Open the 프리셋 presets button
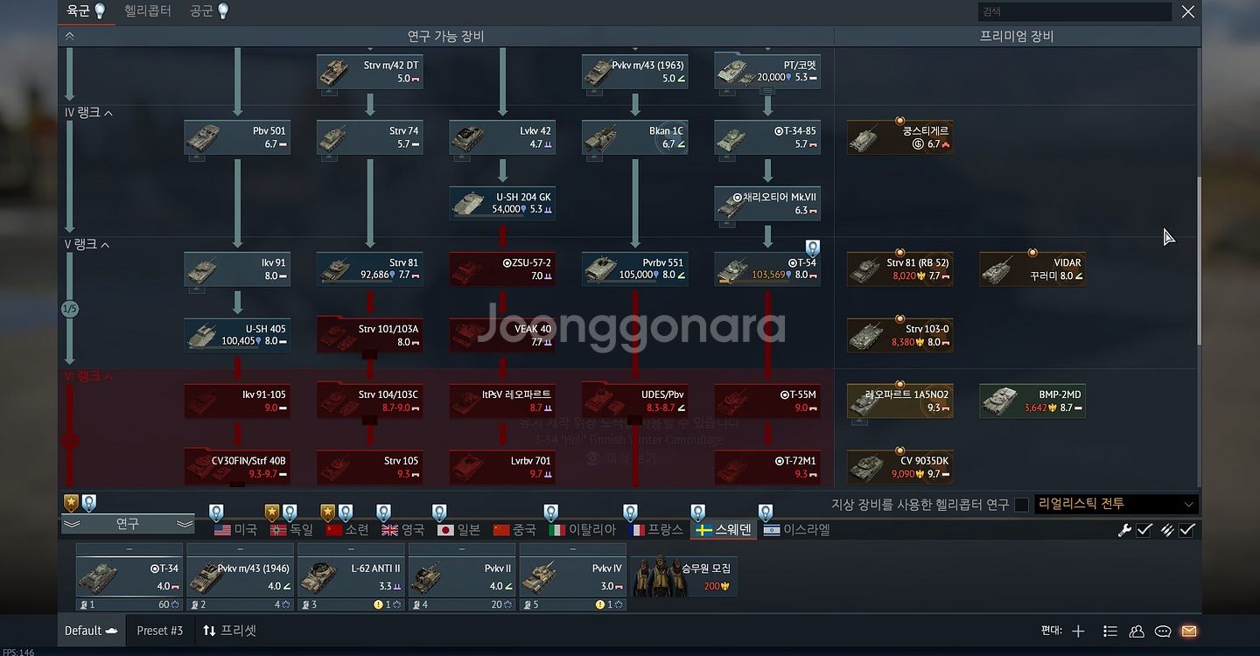The image size is (1260, 656). coord(229,631)
